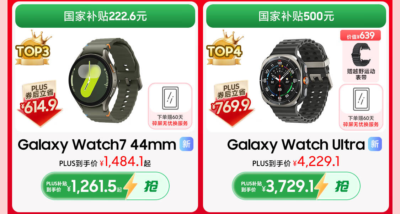400x214 pixels.
Task: Open the Galaxy Watch Ultra title
Action: point(296,145)
